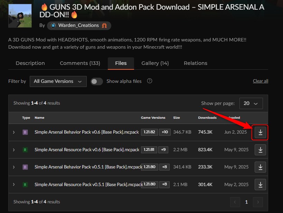The width and height of the screenshot is (283, 213).
Task: Expand the Behavior Pack v0.6 row
Action: 14,132
